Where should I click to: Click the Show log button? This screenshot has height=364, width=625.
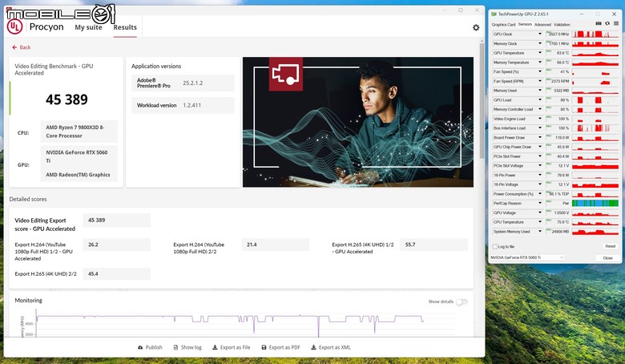pos(187,347)
